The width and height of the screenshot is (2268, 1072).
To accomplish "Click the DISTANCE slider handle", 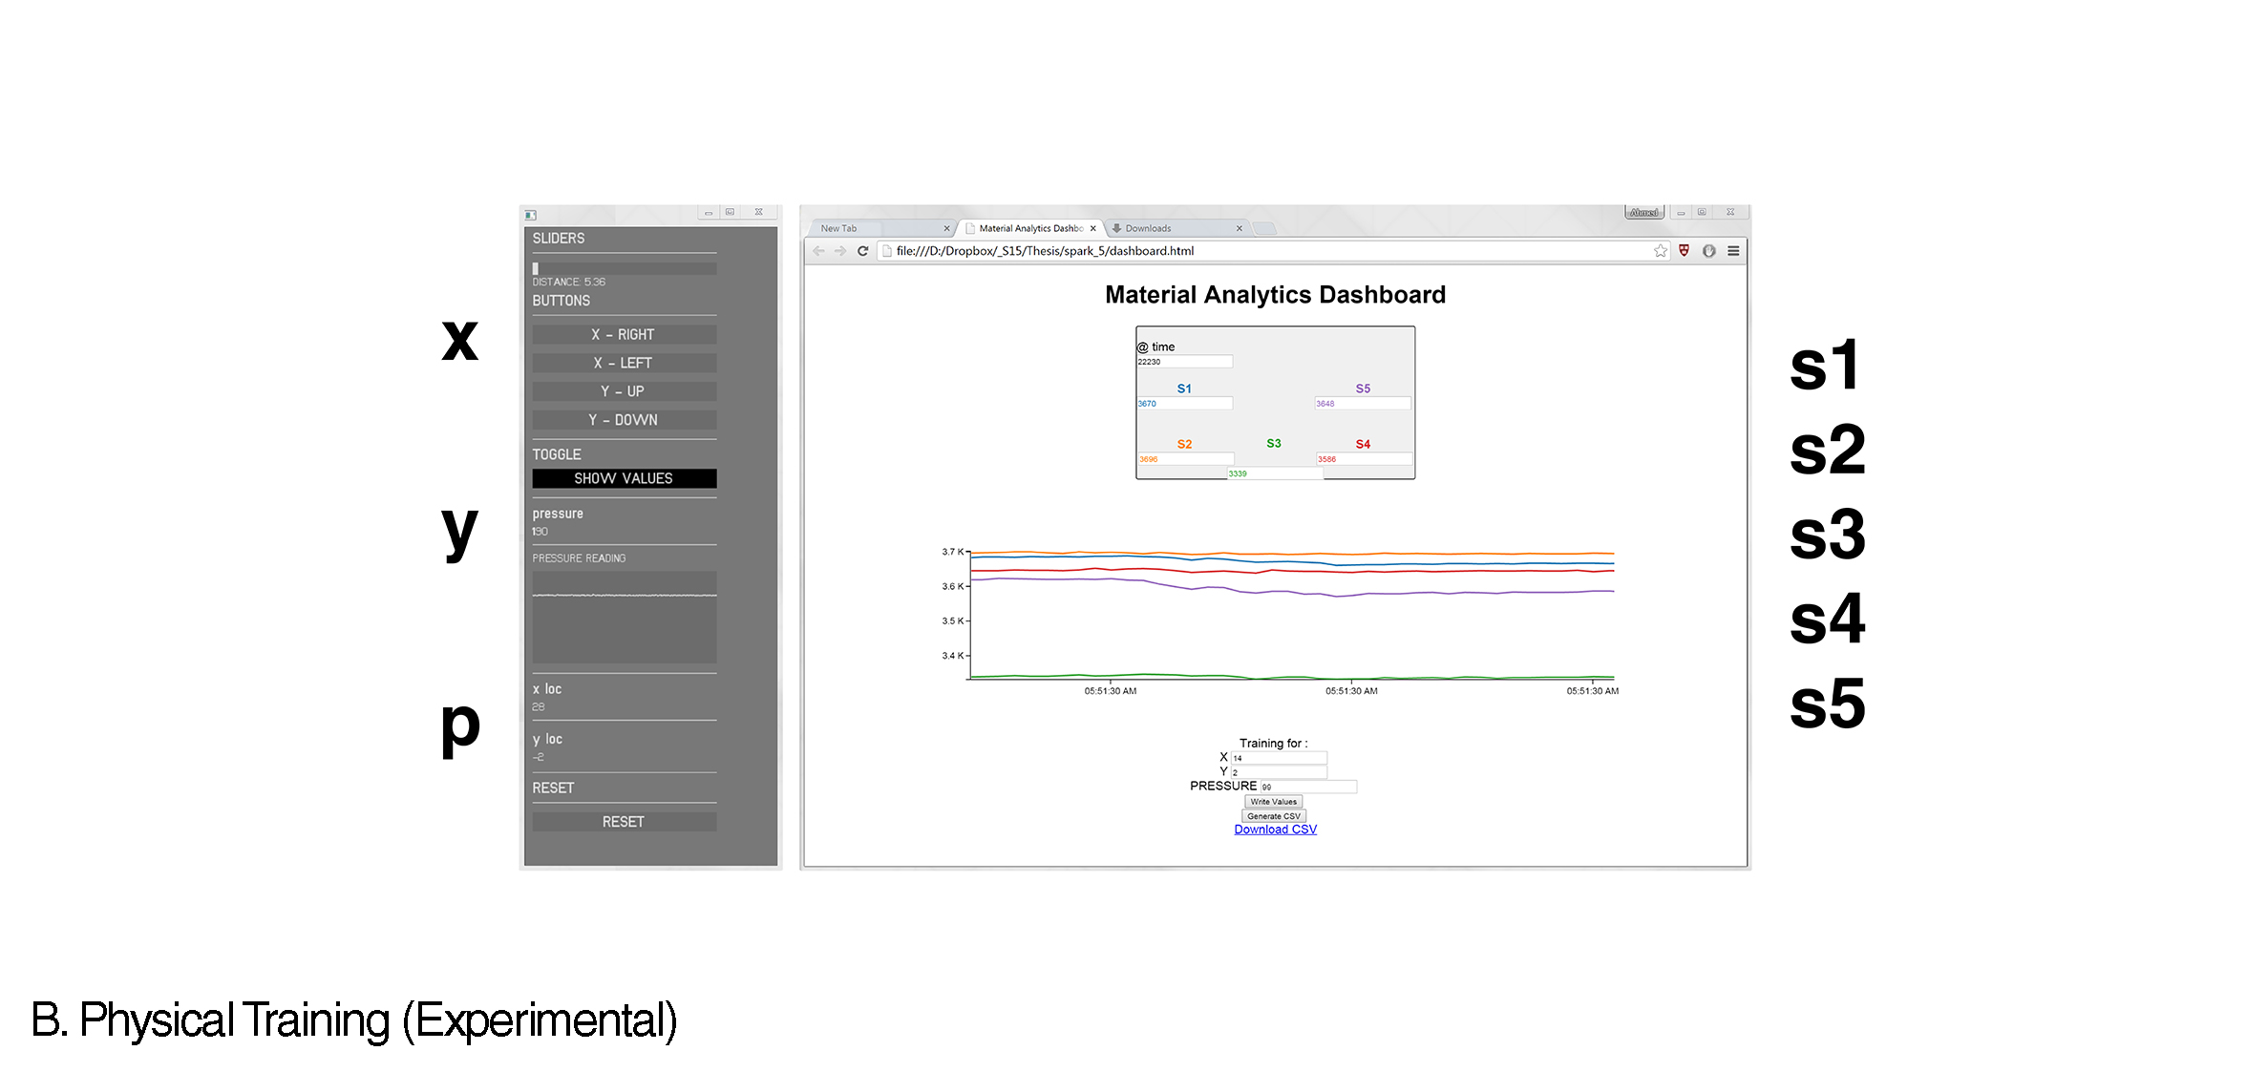I will coord(536,269).
